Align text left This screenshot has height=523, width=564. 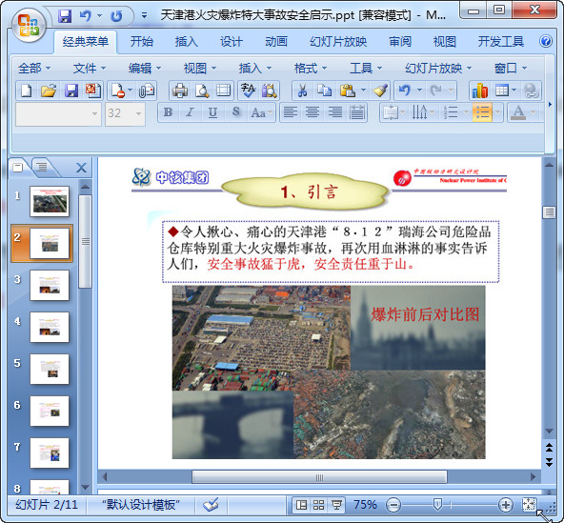pyautogui.click(x=291, y=112)
